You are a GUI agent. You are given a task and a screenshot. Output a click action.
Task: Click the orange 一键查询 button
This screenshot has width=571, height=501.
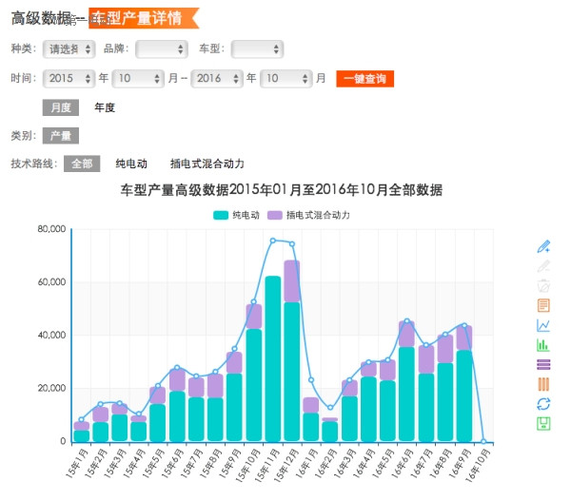(x=364, y=79)
